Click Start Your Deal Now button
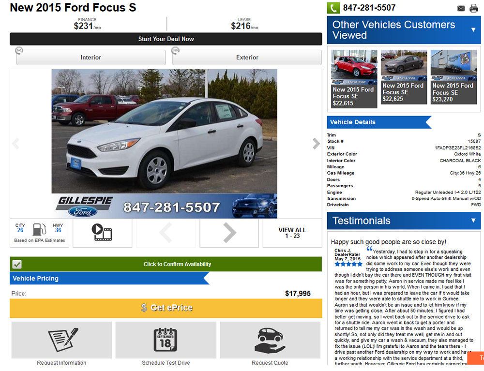 pyautogui.click(x=166, y=39)
